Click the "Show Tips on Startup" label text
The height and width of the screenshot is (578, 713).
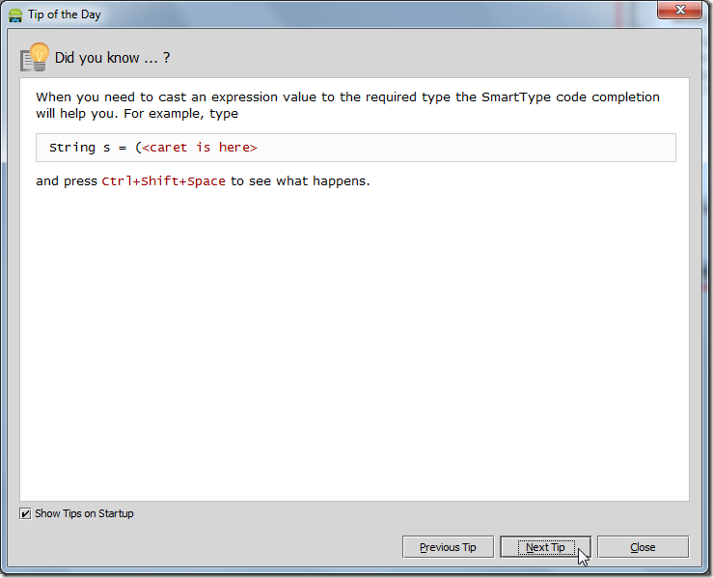pos(84,513)
